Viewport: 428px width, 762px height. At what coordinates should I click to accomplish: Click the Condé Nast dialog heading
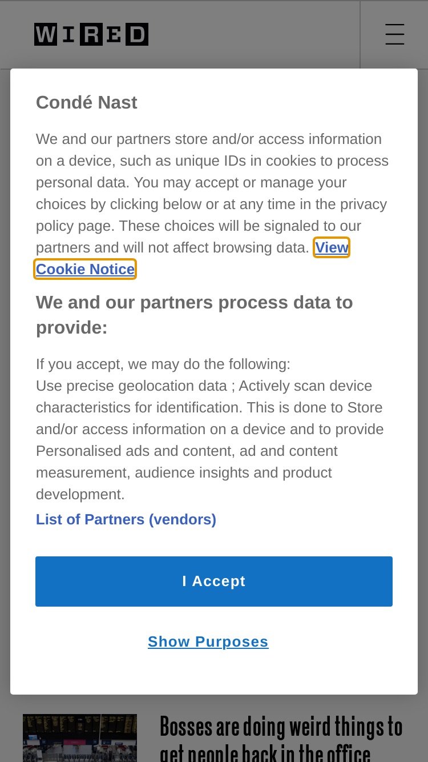point(87,102)
